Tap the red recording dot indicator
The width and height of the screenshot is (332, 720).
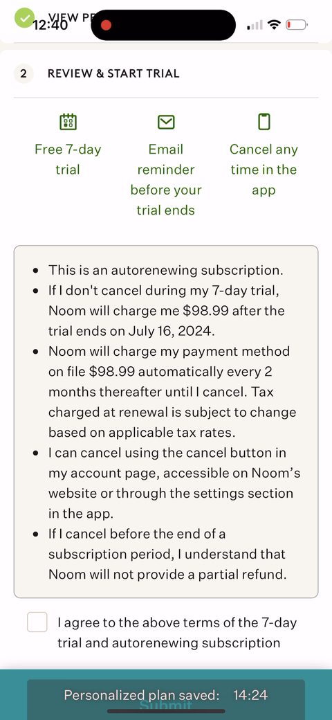click(x=106, y=25)
